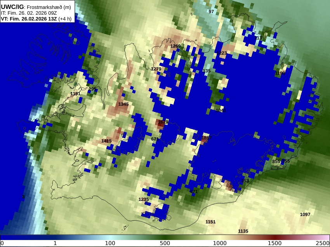
Task: Select the map value label 1279
Action: point(156,69)
